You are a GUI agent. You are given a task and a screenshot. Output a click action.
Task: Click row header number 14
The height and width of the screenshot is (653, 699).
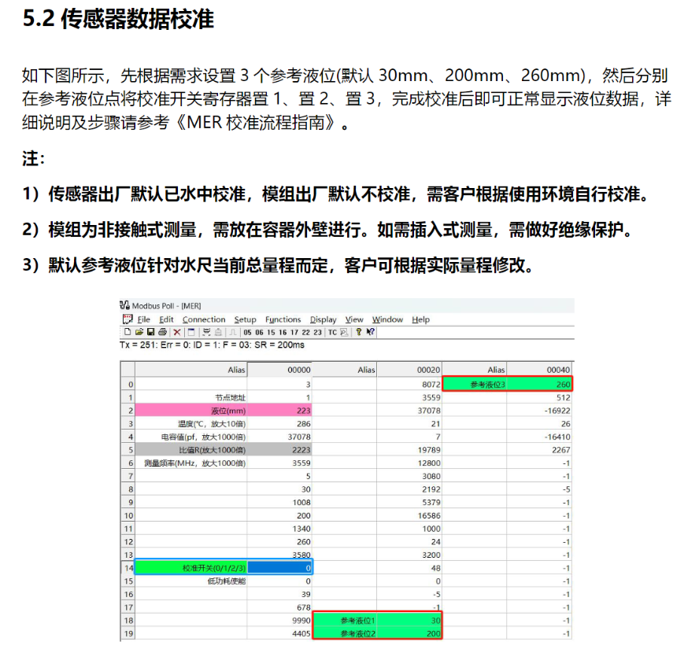tap(128, 568)
